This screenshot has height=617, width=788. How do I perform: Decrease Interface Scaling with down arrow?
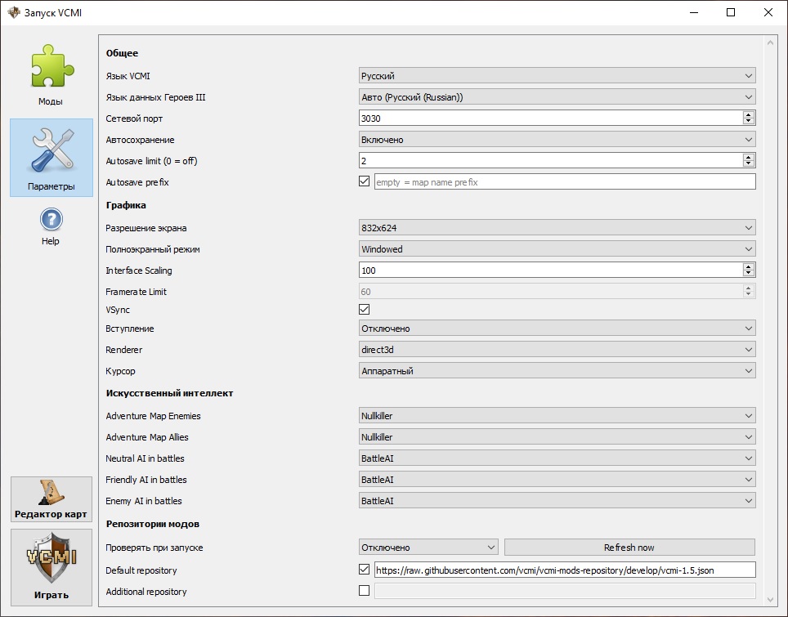[x=748, y=274]
